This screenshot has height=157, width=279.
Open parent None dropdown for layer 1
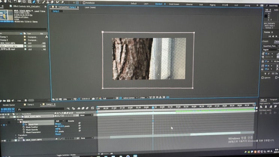86,115
